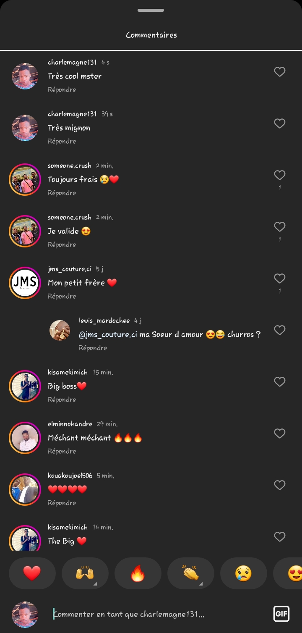Screen dimensions: 302x633
Task: Open elminnohandre's profile avatar
Action: [x=25, y=438]
